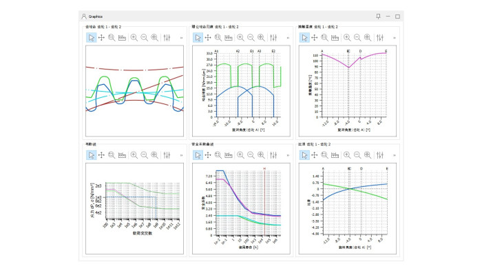This screenshot has width=482, height=271.
Task: Open properties sliders in load cycles S-N panel
Action: click(167, 155)
